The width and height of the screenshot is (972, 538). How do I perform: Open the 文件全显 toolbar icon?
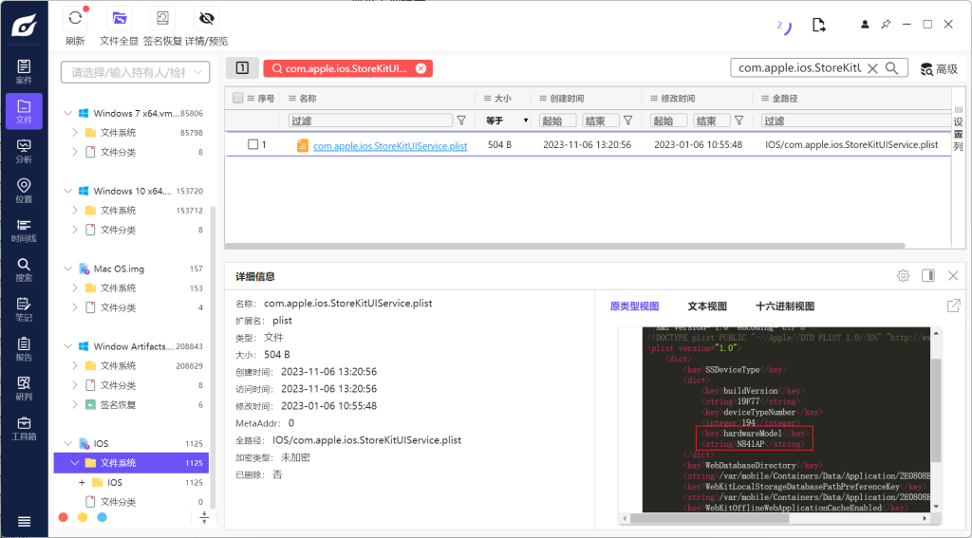(119, 18)
